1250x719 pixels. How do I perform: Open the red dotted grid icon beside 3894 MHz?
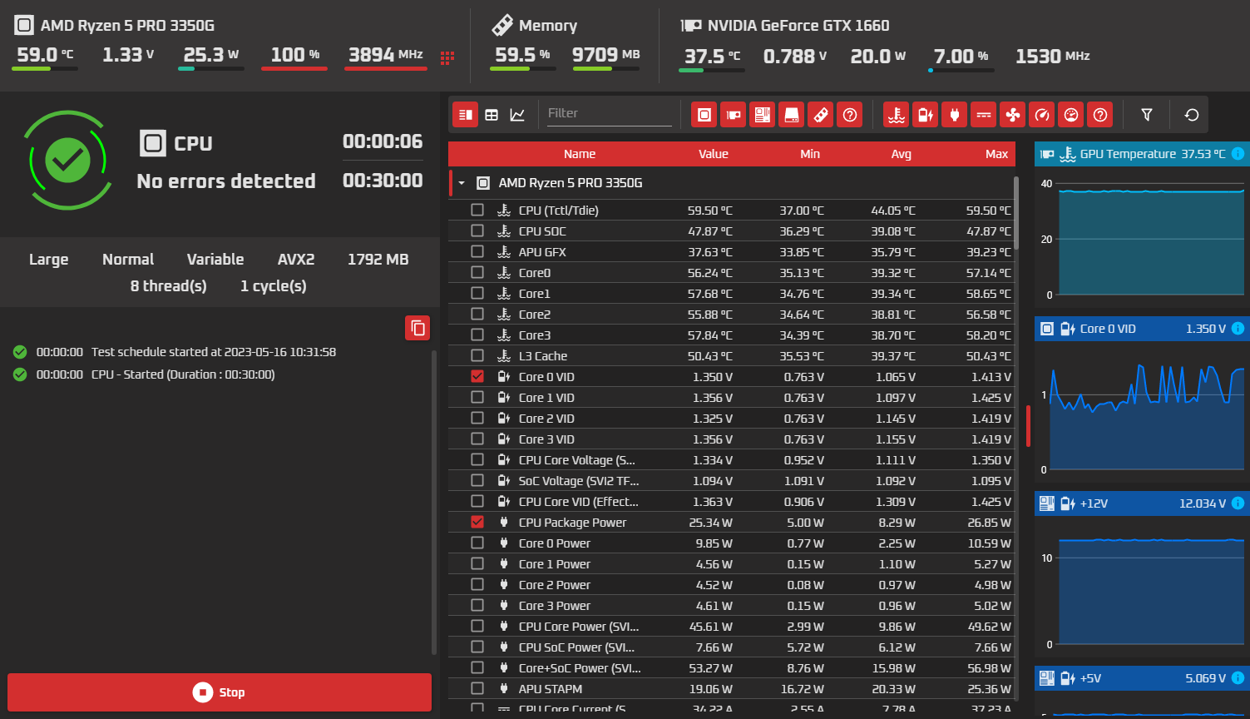coord(447,57)
